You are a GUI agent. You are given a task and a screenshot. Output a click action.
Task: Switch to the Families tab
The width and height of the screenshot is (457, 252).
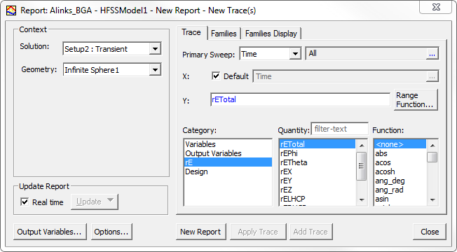pyautogui.click(x=224, y=34)
